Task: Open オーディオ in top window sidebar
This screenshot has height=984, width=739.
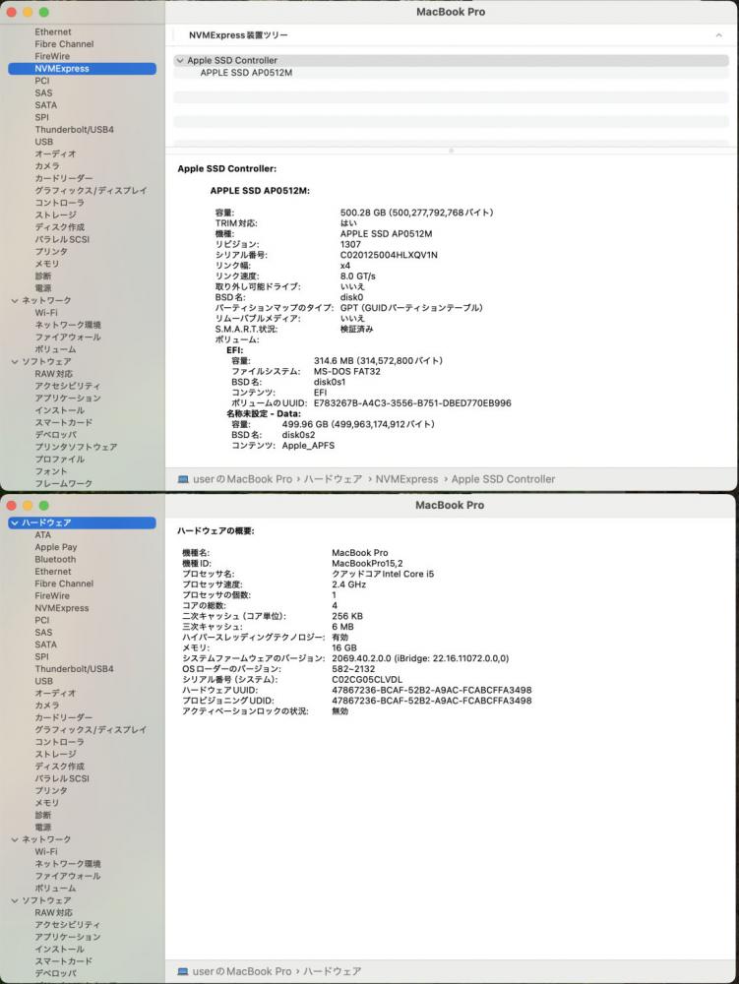Action: [x=55, y=154]
